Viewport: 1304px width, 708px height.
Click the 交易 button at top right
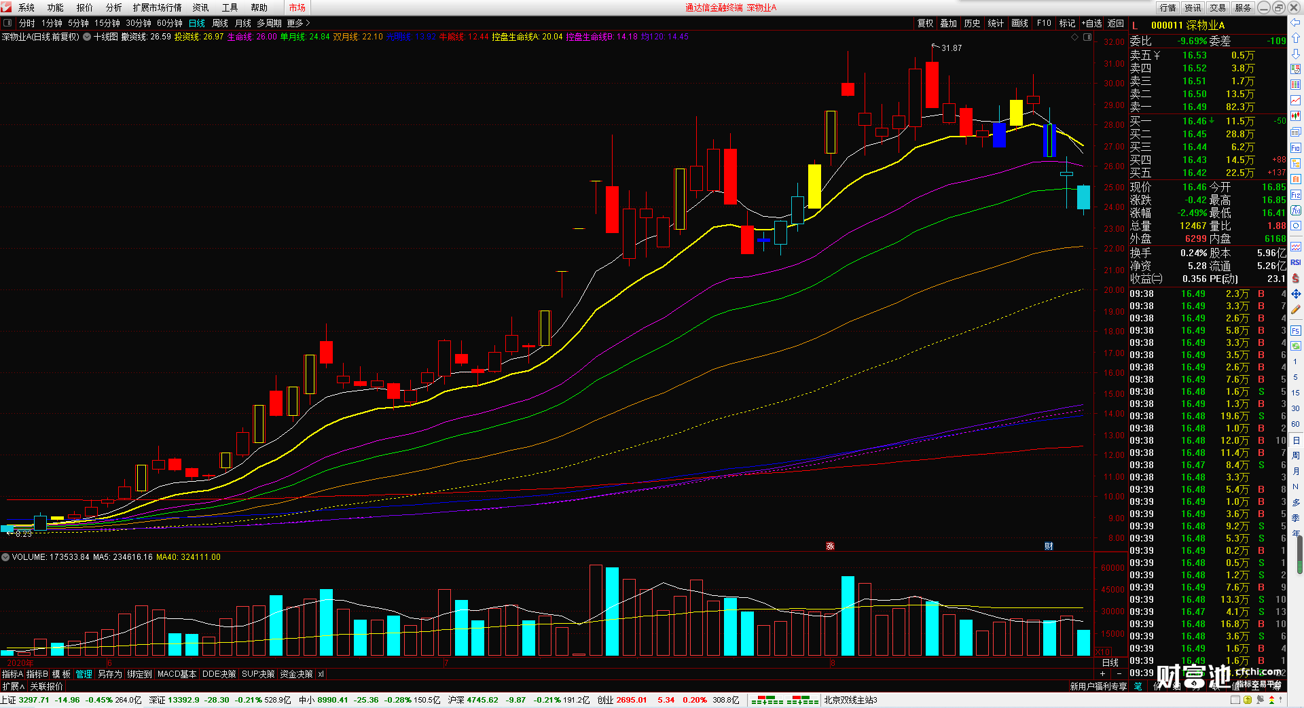pos(1218,7)
